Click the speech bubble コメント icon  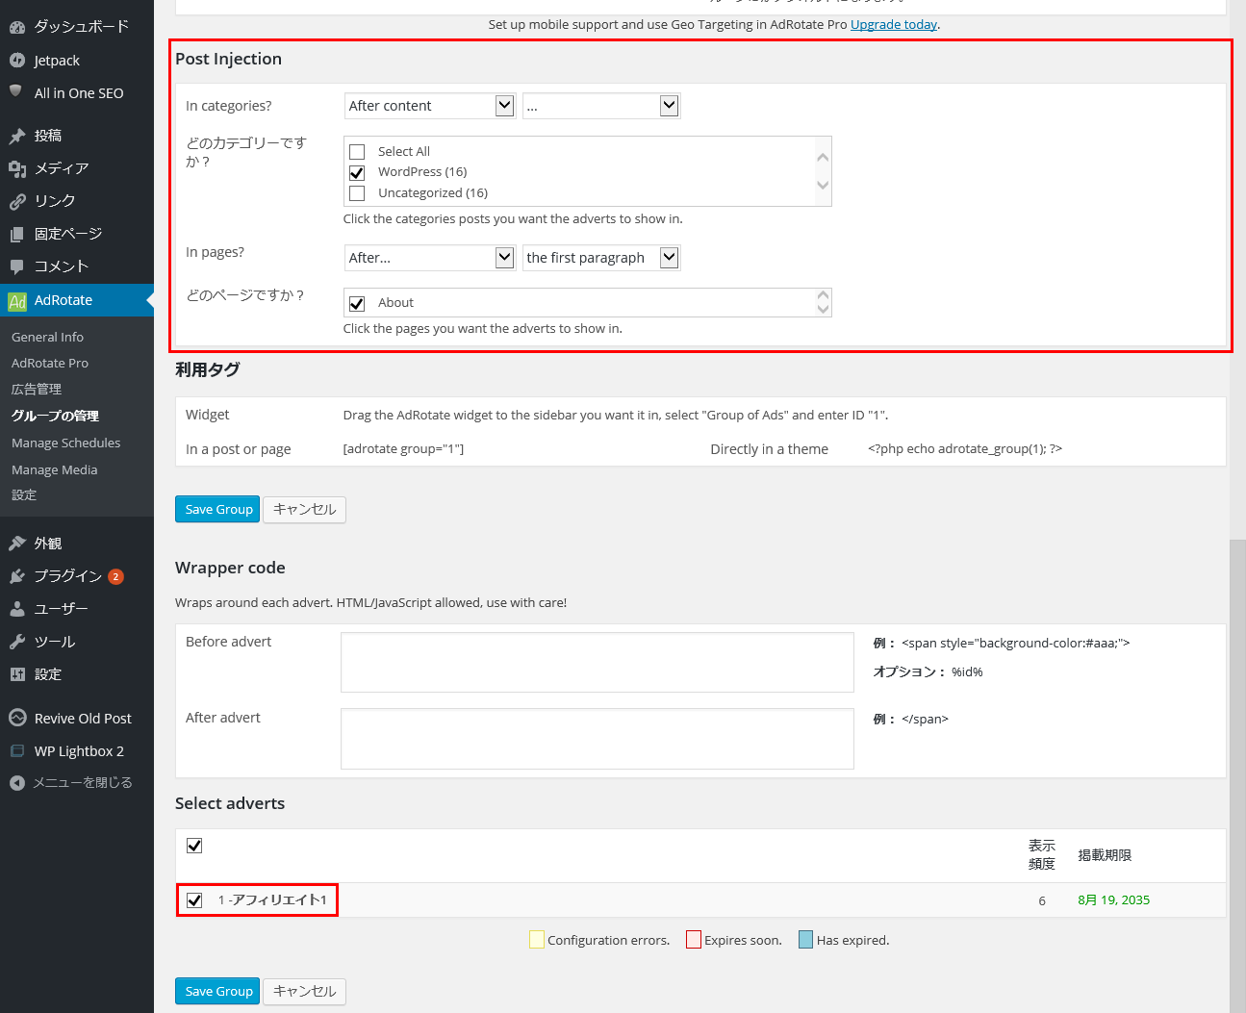coord(16,266)
